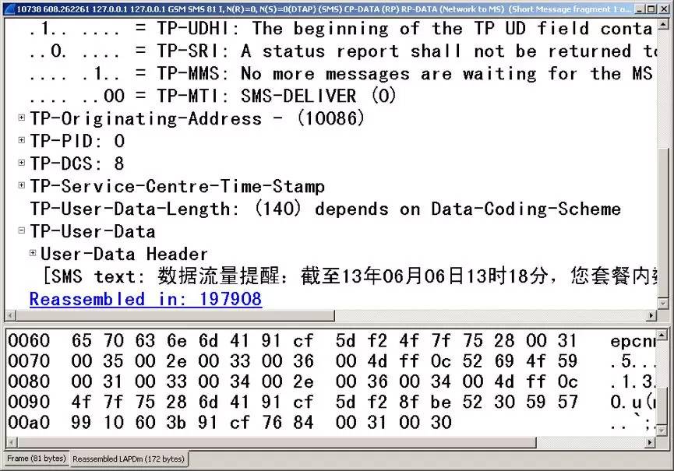Click the hex pane scroll up arrow

tap(663, 336)
